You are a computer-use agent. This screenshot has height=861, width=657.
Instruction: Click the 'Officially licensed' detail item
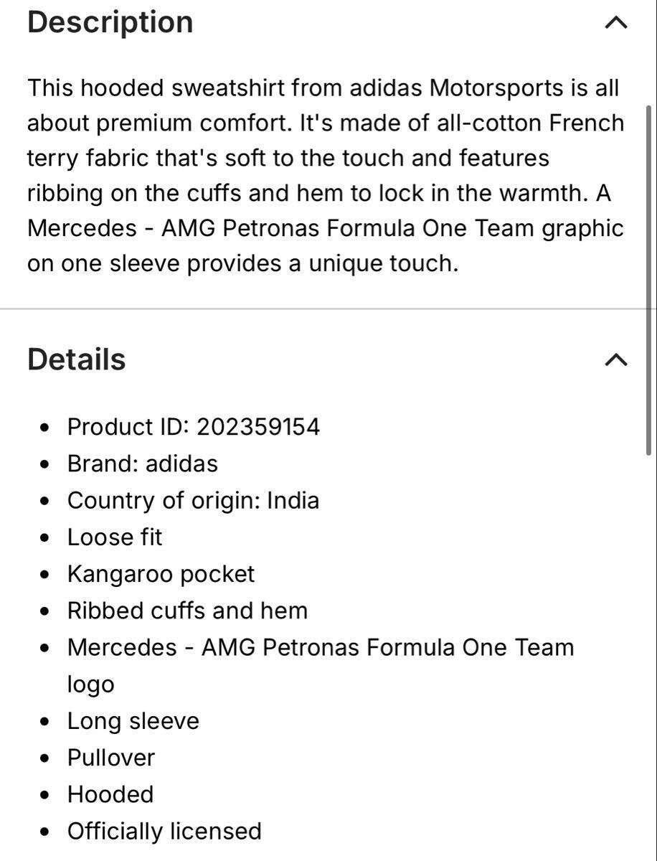click(x=164, y=831)
